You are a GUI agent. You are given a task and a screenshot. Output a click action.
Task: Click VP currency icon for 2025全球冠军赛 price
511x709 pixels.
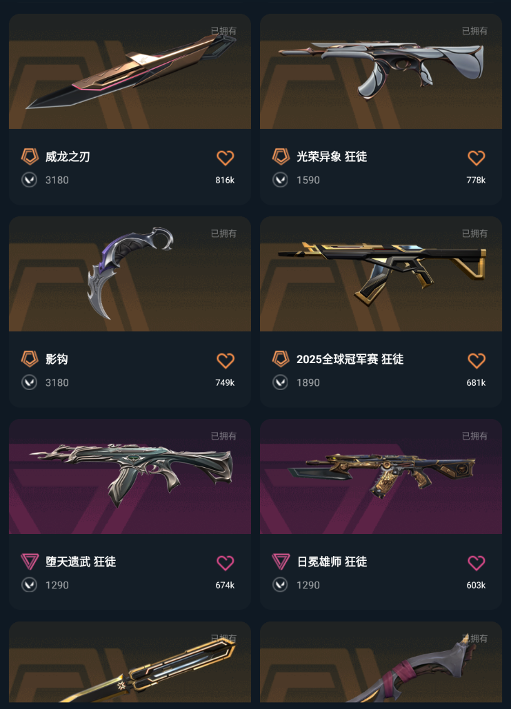(x=280, y=382)
